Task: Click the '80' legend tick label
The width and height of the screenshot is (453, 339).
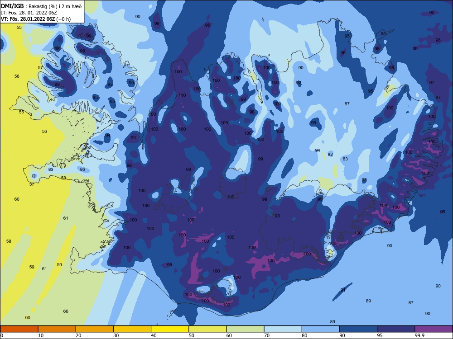Action: (304, 335)
